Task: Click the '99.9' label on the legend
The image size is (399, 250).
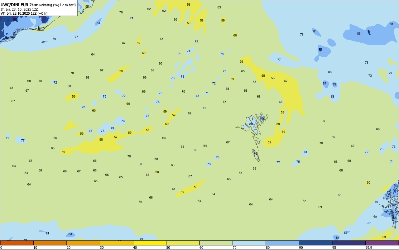Action: pyautogui.click(x=369, y=248)
